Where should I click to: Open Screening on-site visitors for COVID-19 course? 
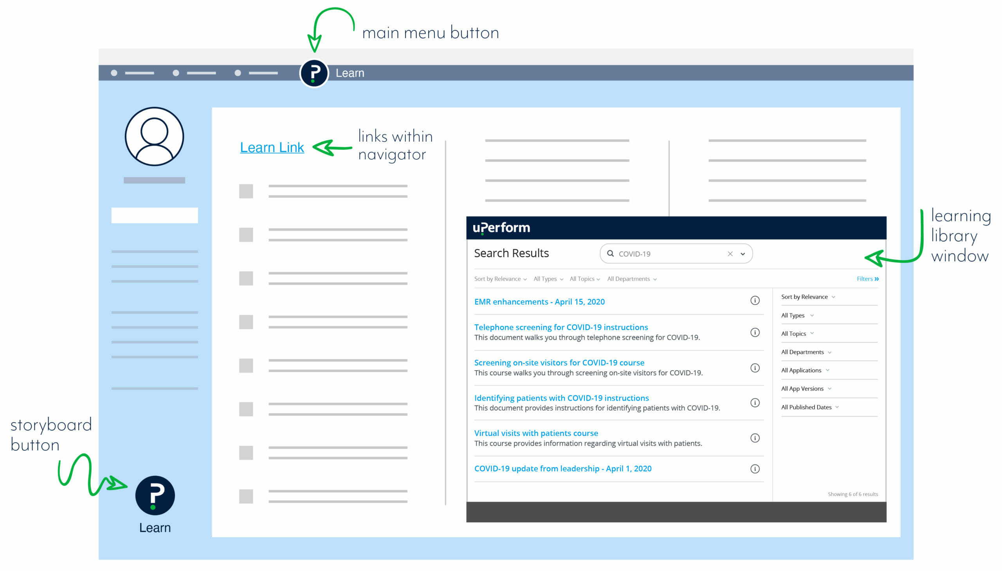pyautogui.click(x=559, y=362)
